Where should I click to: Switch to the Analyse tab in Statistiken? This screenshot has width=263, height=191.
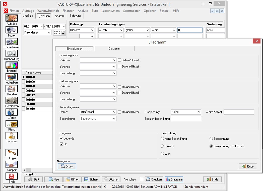pos(59,16)
